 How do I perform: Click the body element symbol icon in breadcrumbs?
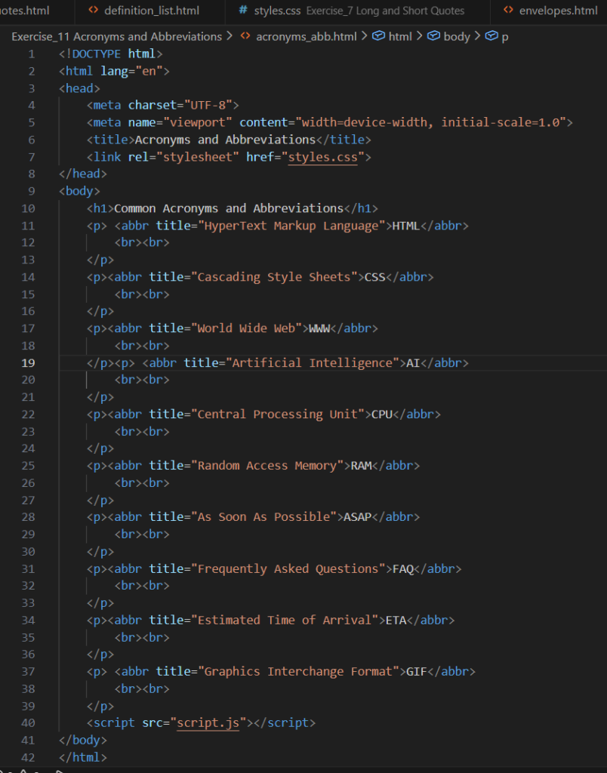(433, 36)
